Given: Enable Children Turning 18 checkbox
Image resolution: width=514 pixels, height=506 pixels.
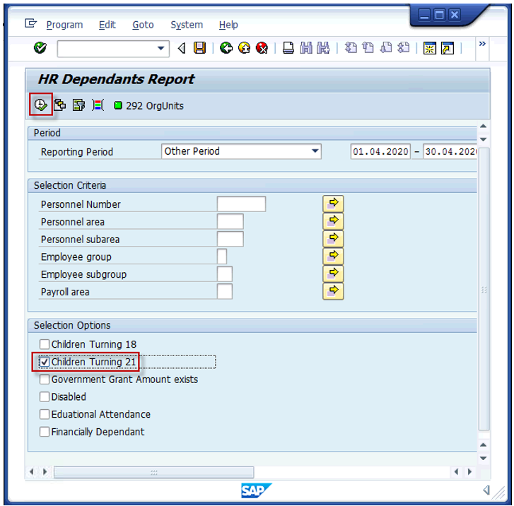Looking at the screenshot, I should (x=45, y=344).
